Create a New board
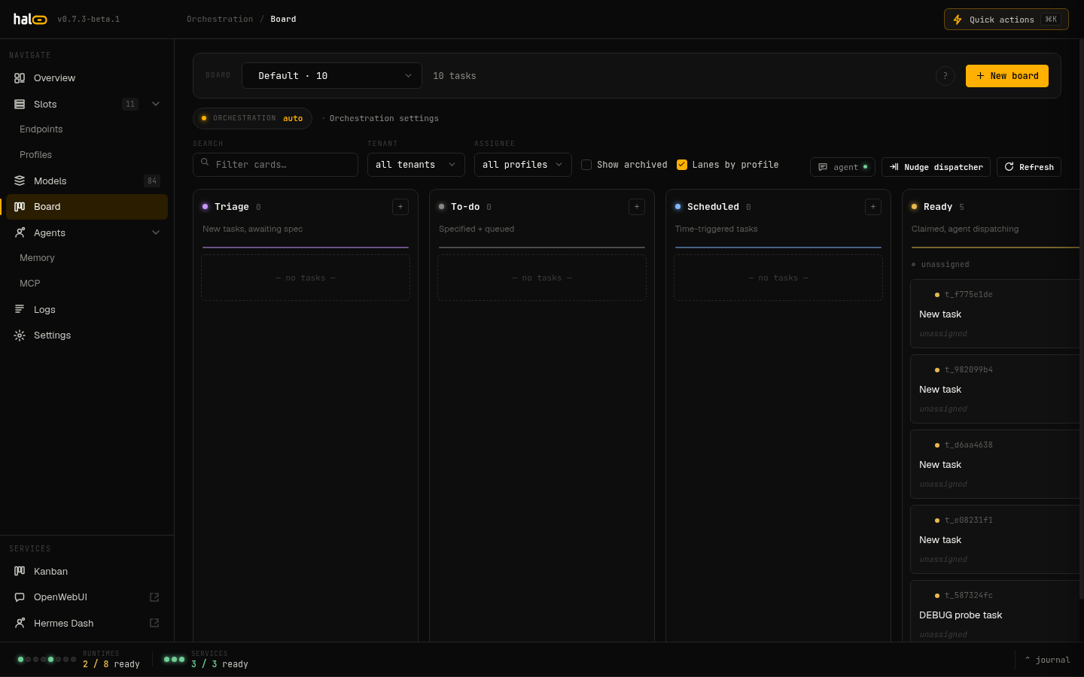1084x677 pixels. pos(1007,76)
